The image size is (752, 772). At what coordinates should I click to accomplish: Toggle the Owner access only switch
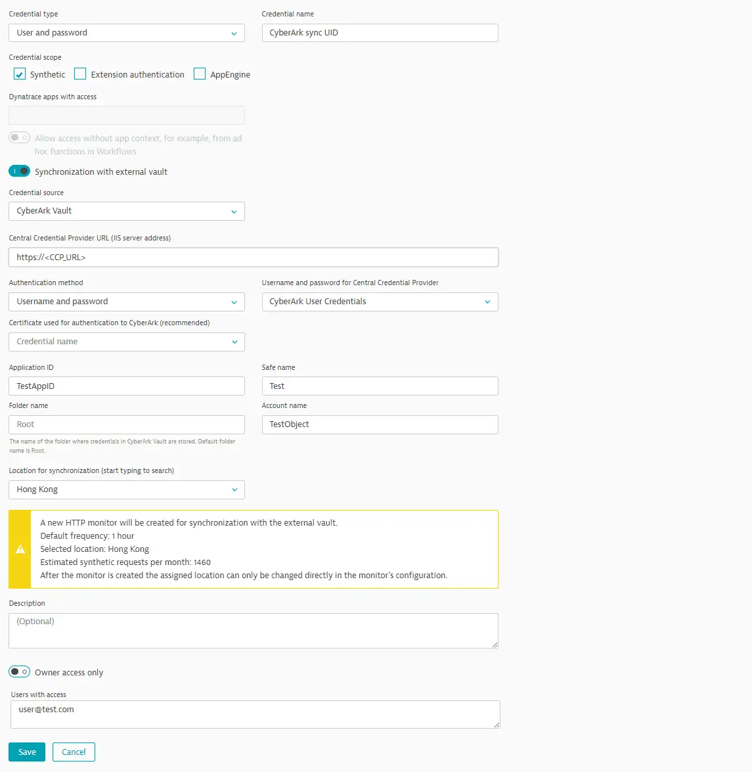point(20,671)
